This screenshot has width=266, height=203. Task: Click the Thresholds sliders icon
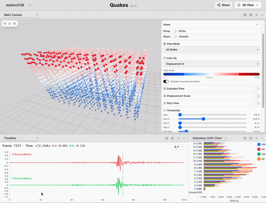(x=164, y=110)
